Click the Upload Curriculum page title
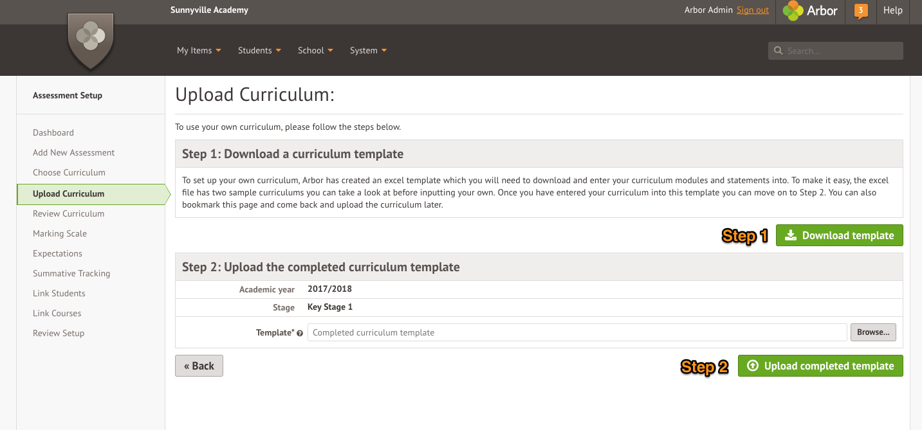 (x=255, y=95)
